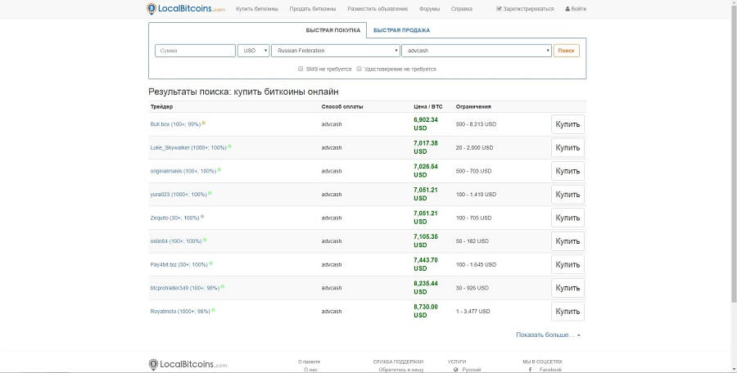The height and width of the screenshot is (373, 737).
Task: Enable 'Удостоверение не требуется' checkbox
Action: [359, 69]
